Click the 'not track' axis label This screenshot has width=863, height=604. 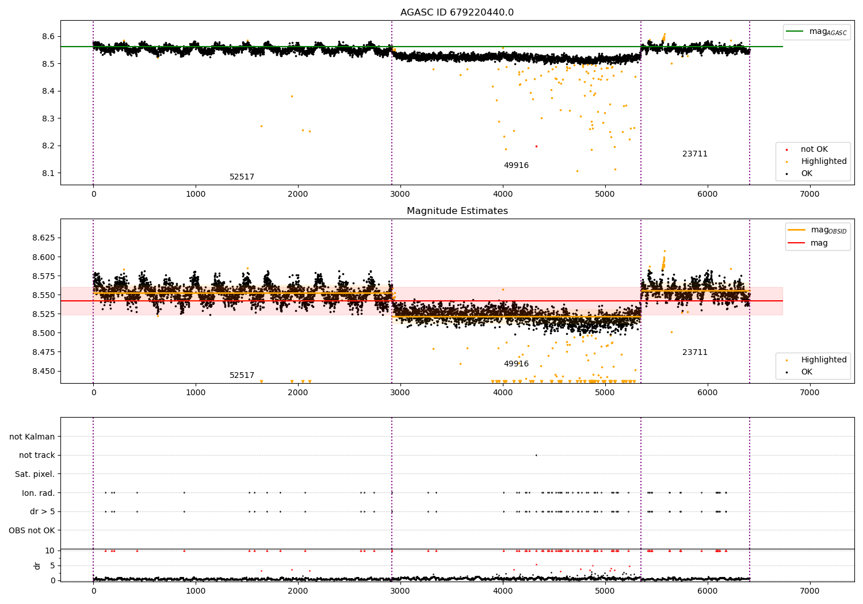(37, 456)
